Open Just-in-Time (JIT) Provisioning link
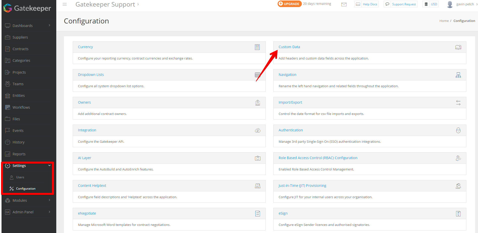 [x=302, y=186]
